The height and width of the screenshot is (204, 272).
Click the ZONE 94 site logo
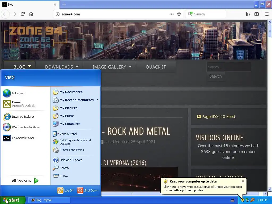tap(36, 37)
